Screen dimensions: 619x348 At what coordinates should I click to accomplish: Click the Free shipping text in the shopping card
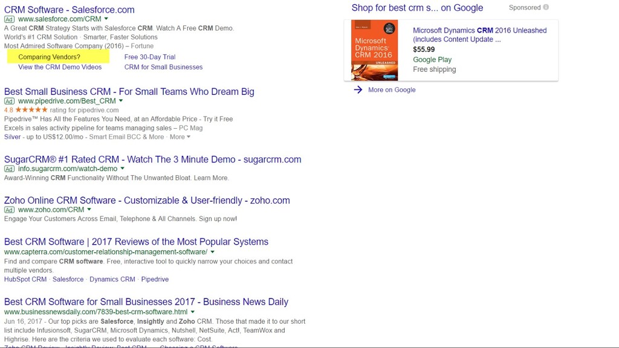tap(434, 69)
